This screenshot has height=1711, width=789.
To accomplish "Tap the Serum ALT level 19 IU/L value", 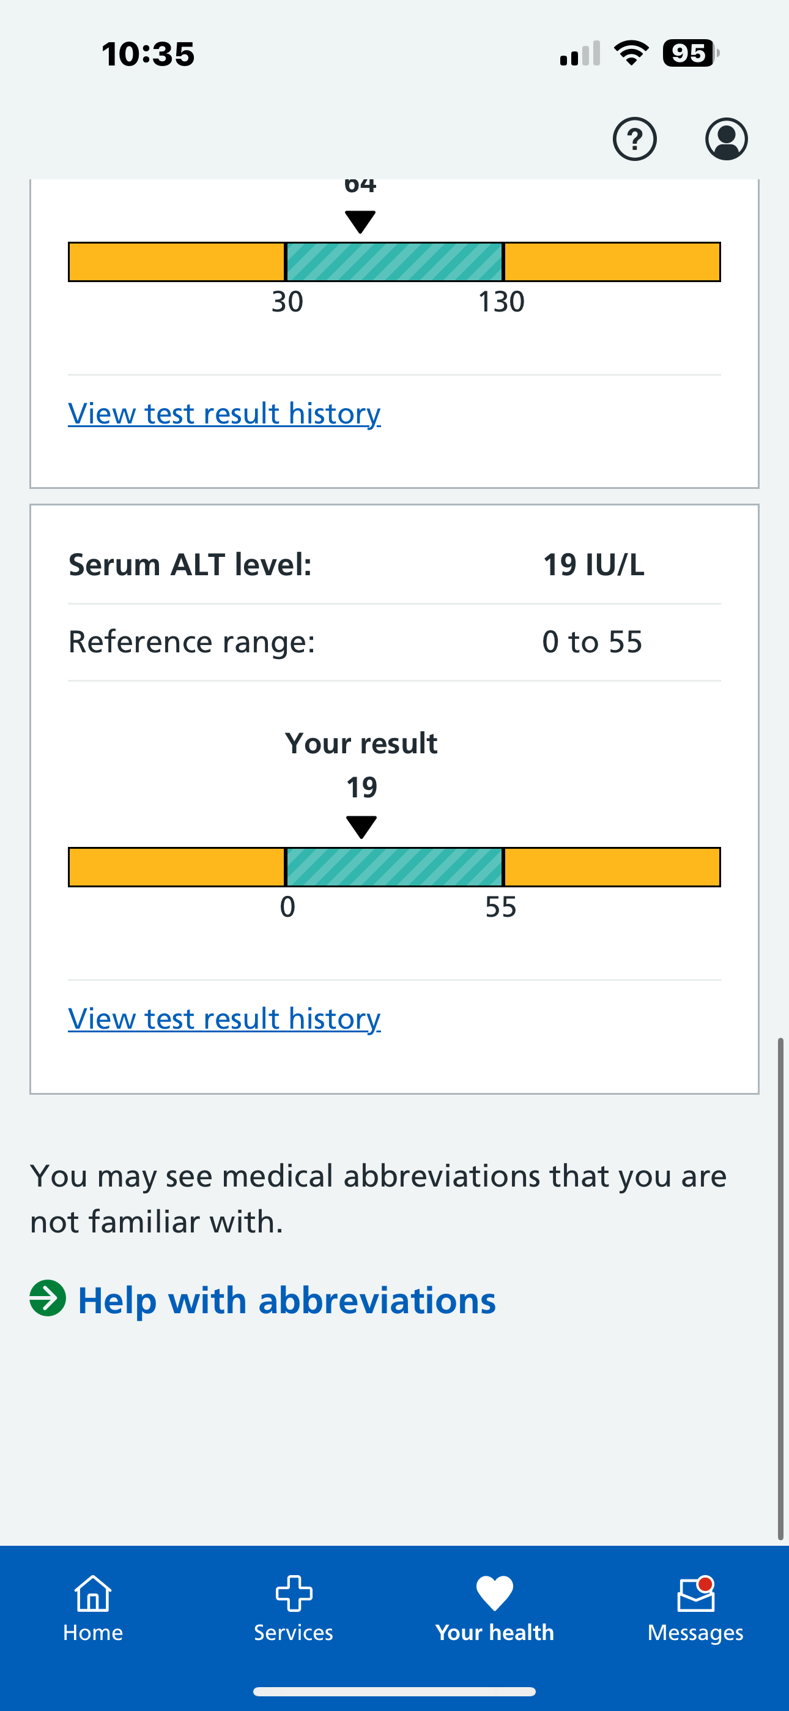I will [x=593, y=565].
